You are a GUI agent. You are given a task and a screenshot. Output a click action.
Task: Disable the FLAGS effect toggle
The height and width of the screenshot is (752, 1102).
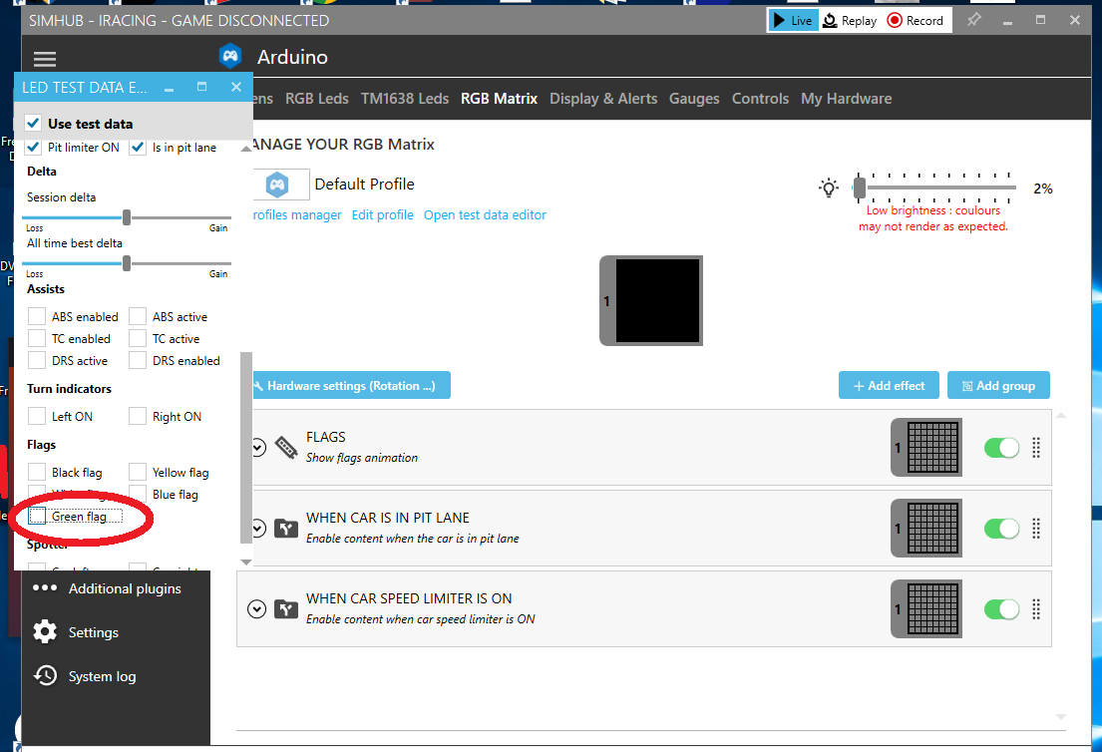[x=1001, y=448]
